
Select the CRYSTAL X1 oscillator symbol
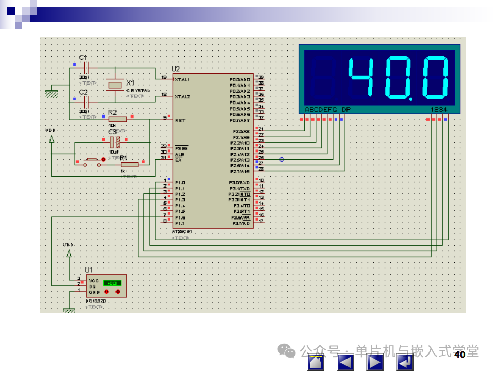[x=115, y=85]
